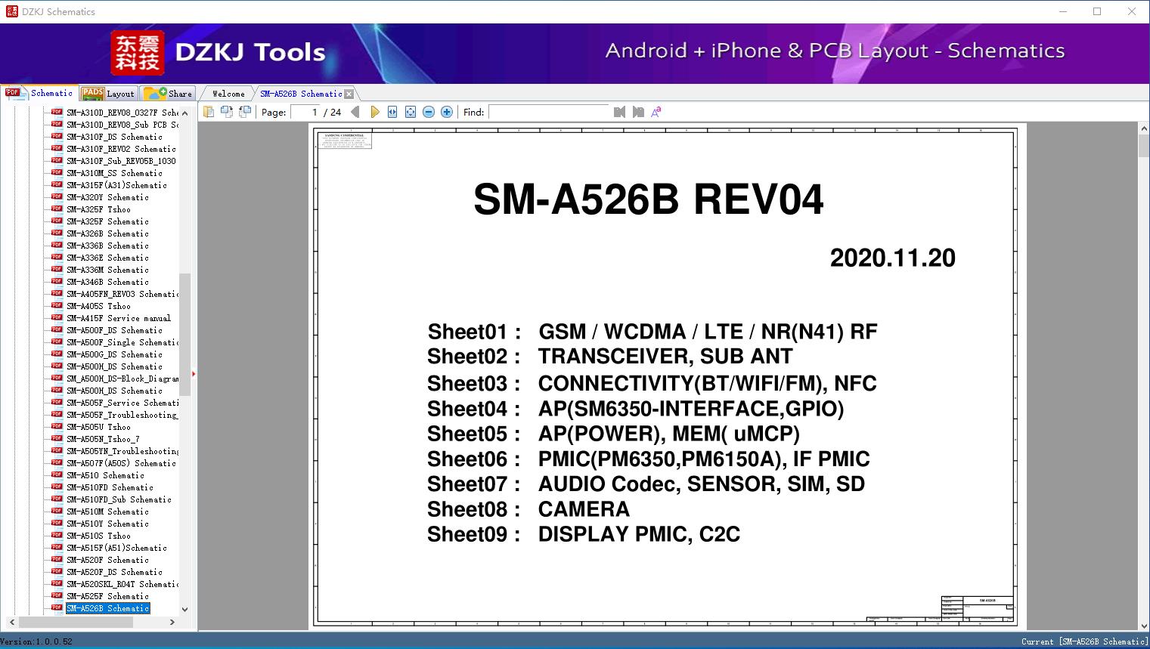
Task: Toggle match case search option
Action: tap(656, 112)
